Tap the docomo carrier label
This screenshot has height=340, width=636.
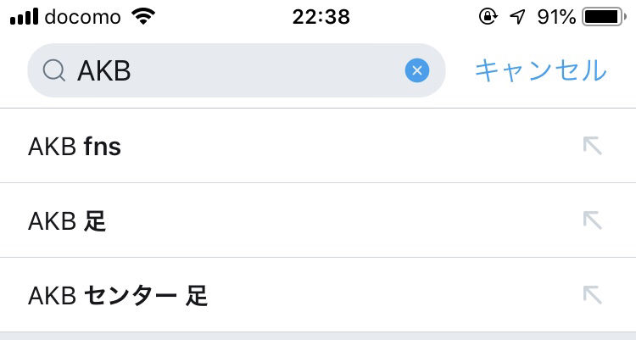(83, 17)
